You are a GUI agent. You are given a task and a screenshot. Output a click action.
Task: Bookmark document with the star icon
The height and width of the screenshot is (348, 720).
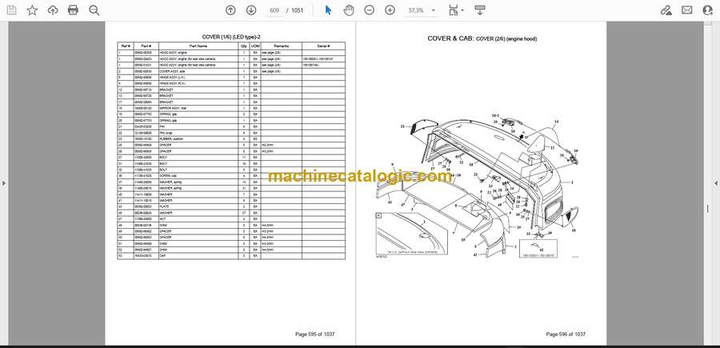point(32,10)
